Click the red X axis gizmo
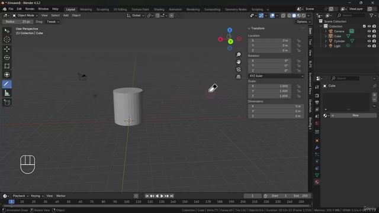Screen dimensions: 379x213 [220, 39]
